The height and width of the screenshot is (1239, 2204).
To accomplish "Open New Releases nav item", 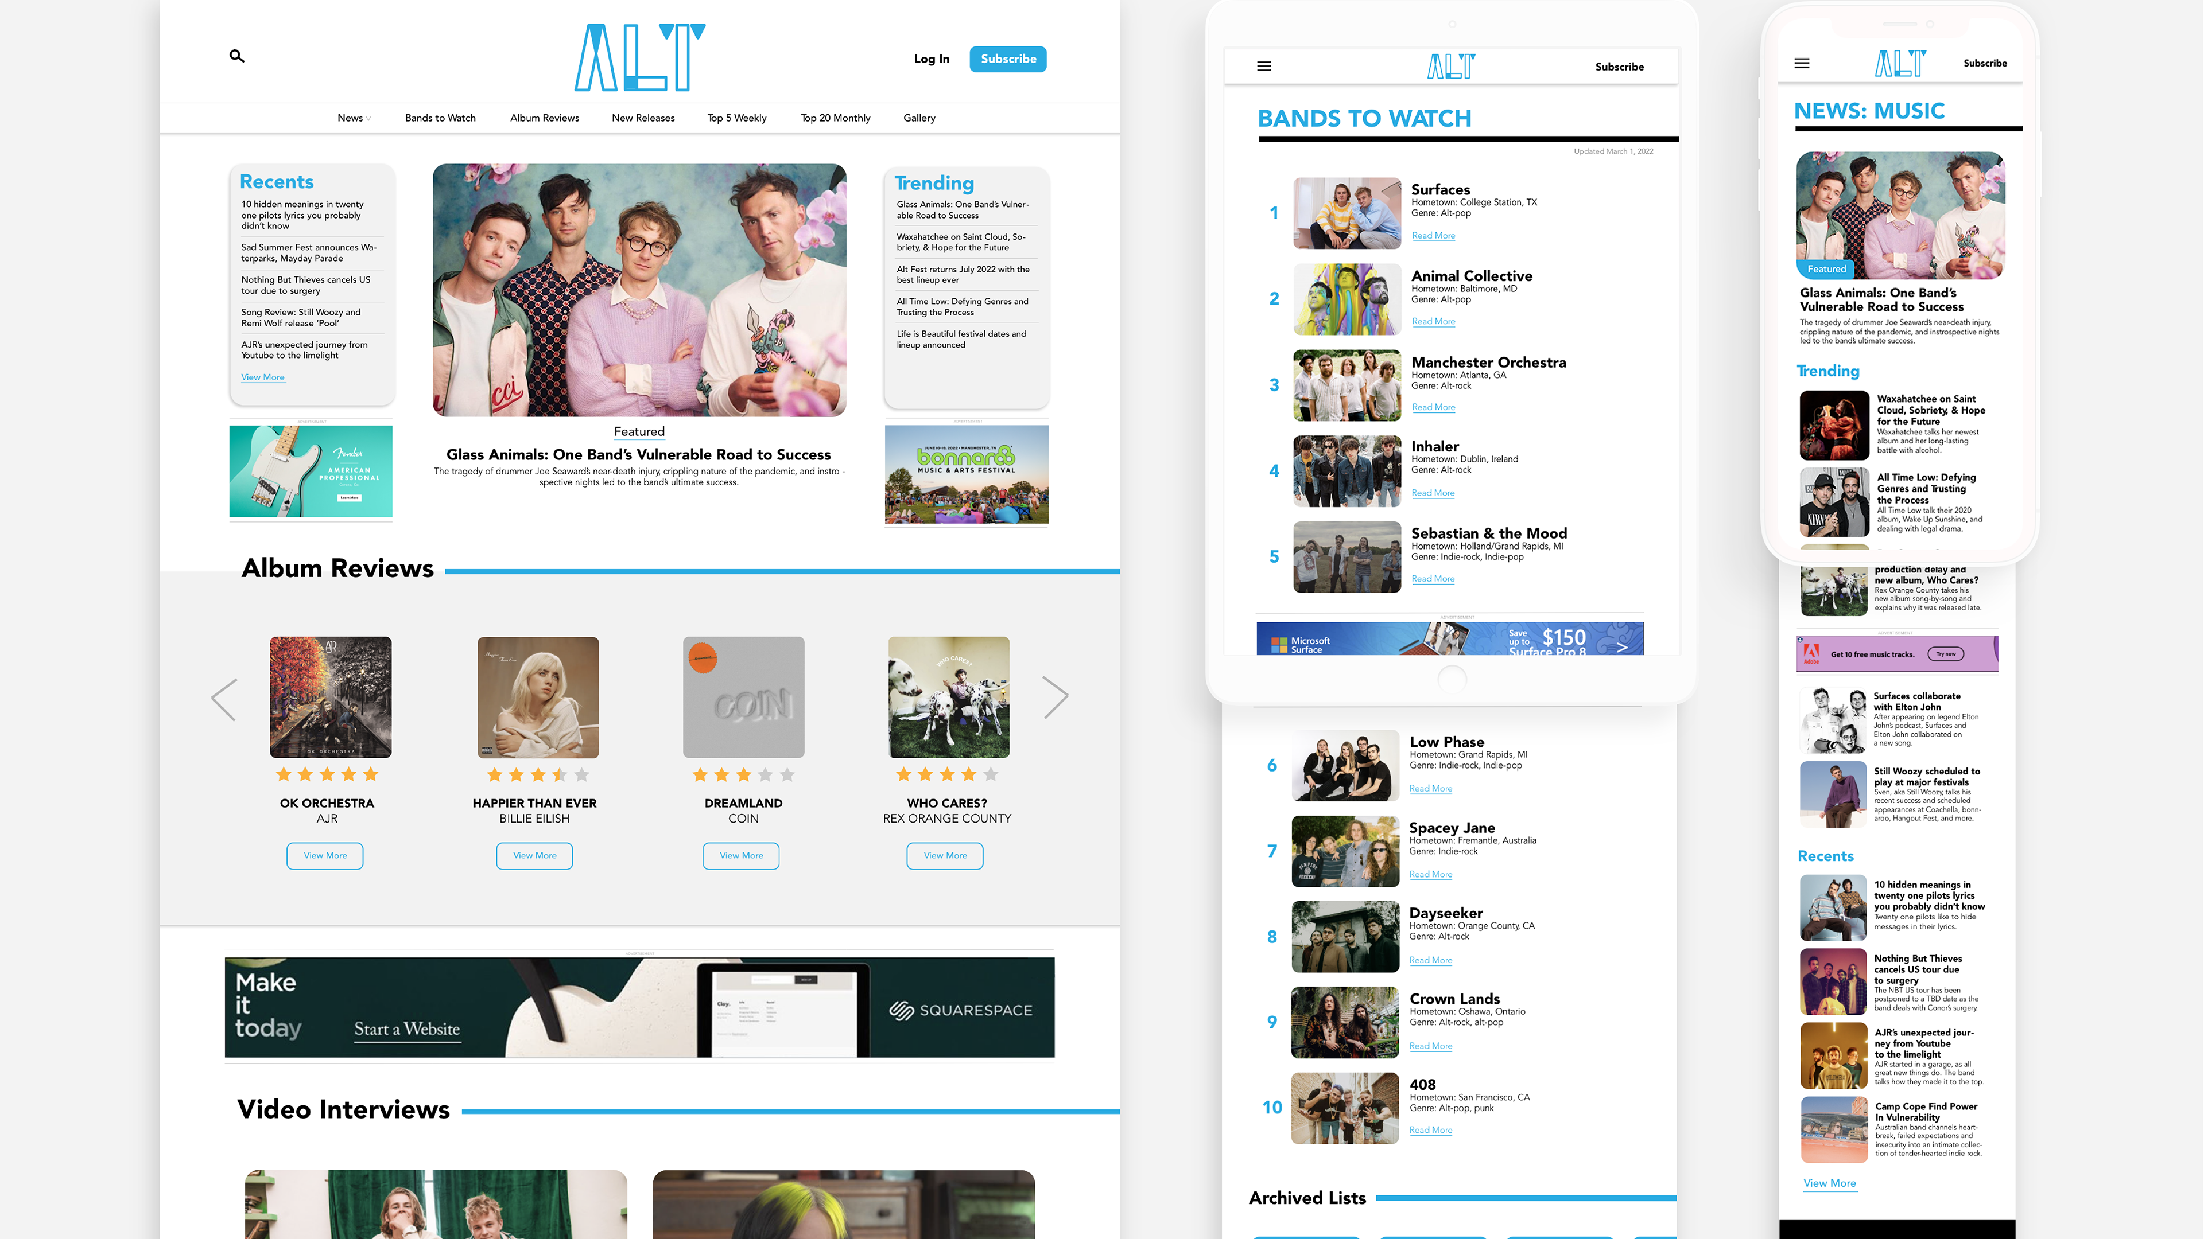I will pos(643,118).
